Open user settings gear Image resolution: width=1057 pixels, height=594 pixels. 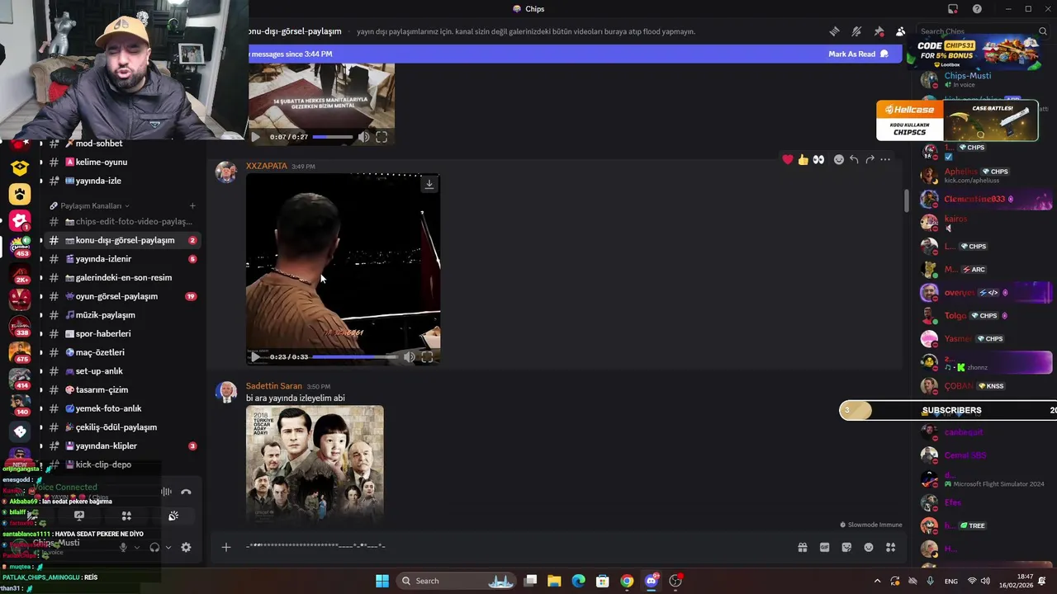pyautogui.click(x=186, y=547)
